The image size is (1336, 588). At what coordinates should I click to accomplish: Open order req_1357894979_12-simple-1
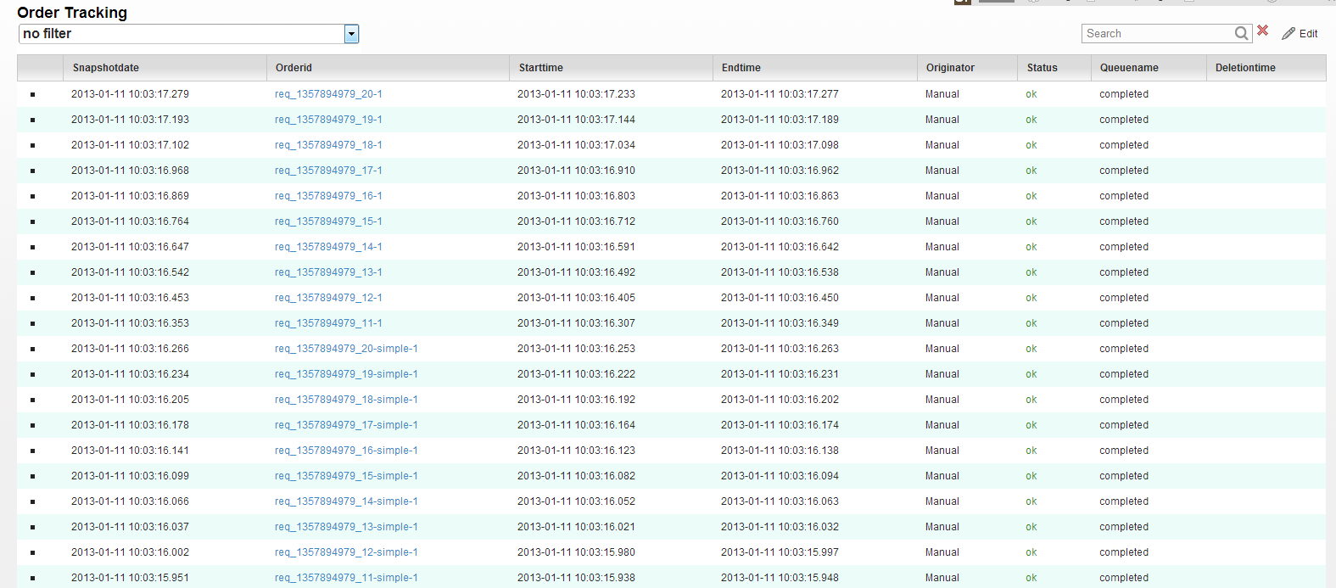point(346,552)
